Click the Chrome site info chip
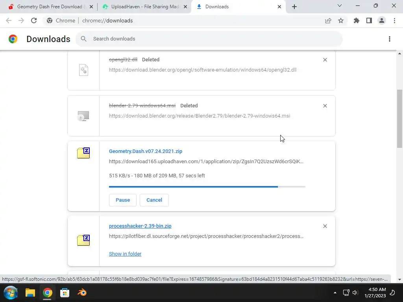The image size is (403, 302). point(61,20)
